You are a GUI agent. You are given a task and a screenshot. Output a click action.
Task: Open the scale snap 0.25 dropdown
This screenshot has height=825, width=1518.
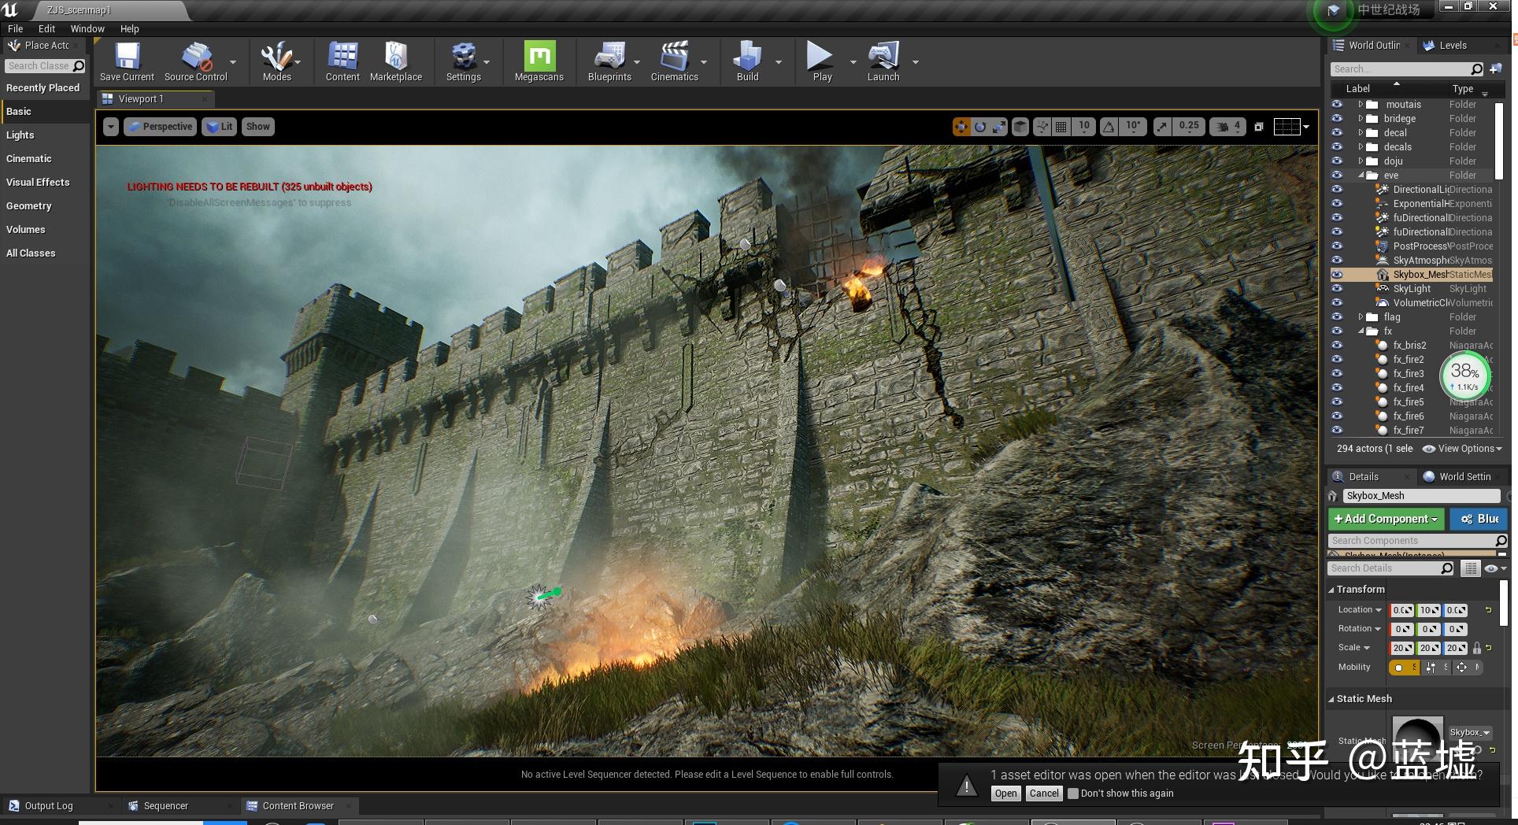pos(1189,127)
